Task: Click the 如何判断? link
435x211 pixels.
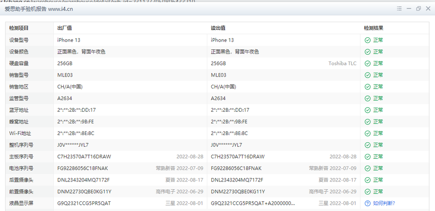Action: click(384, 203)
